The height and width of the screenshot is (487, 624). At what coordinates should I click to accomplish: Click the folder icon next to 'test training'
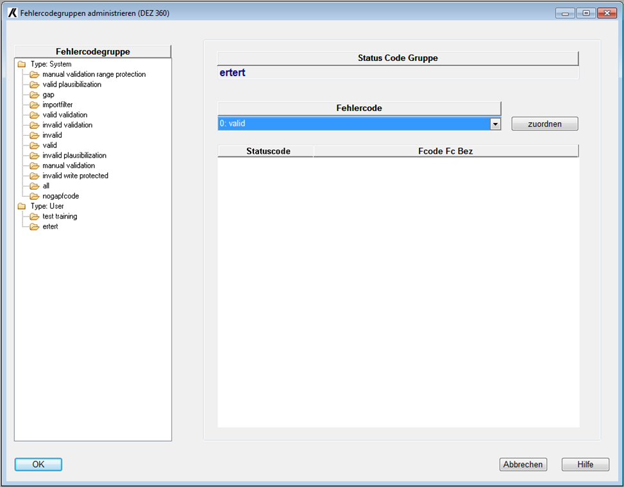pos(35,217)
